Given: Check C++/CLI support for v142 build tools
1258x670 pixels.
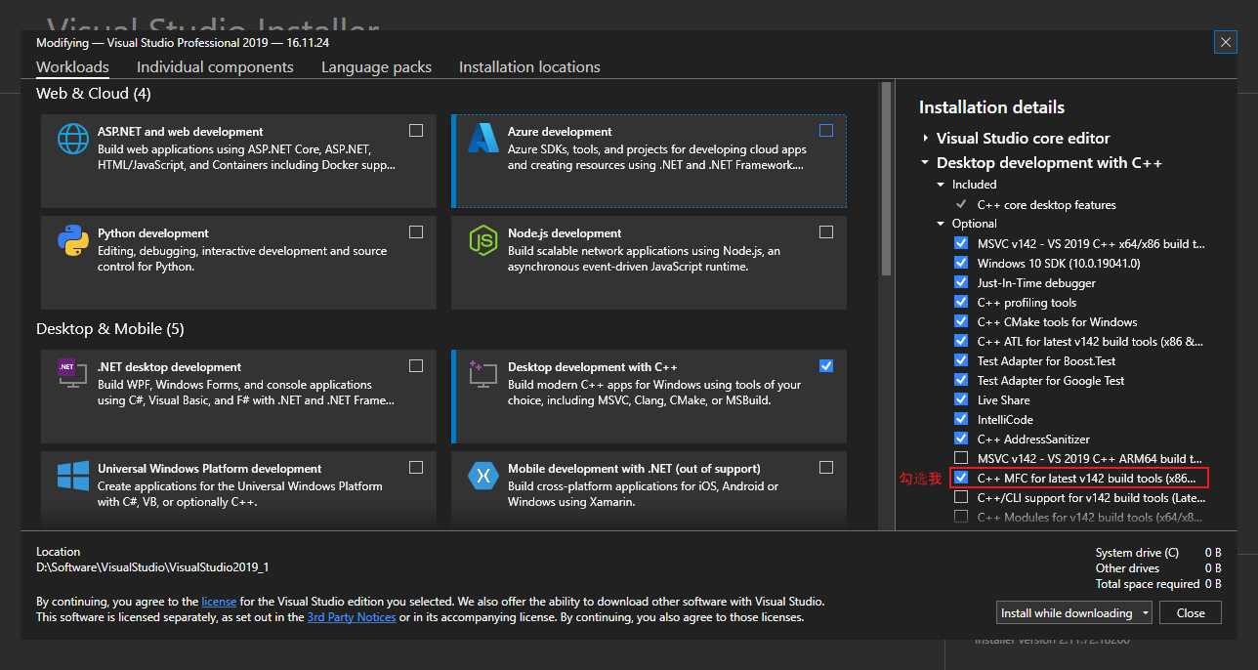Looking at the screenshot, I should click(961, 497).
